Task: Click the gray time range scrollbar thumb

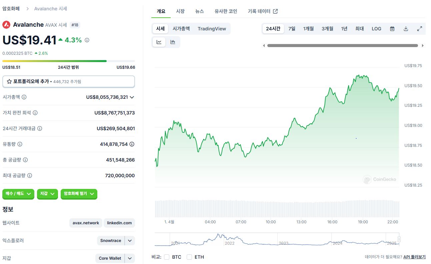Action: click(342, 46)
